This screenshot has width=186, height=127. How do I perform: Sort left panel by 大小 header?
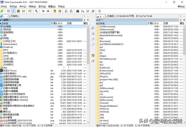[x=62, y=23]
